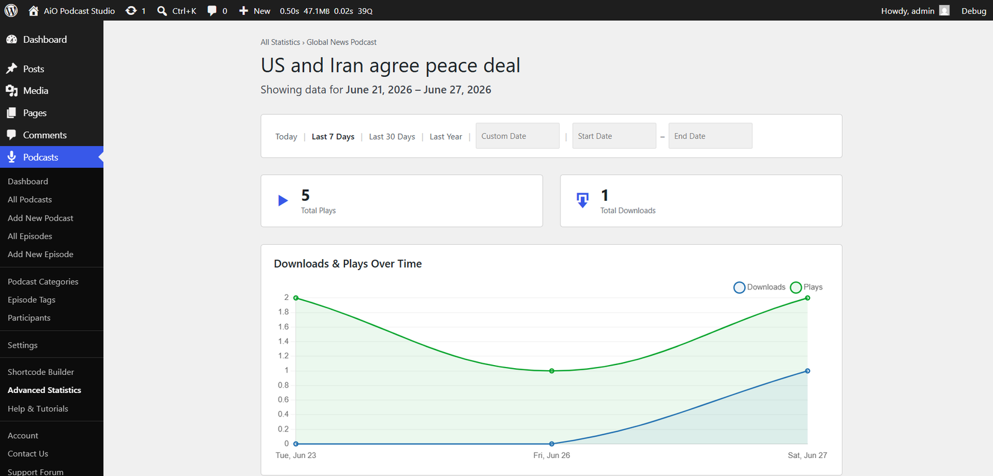Switch to the Last Year range
The width and height of the screenshot is (993, 476).
(446, 136)
